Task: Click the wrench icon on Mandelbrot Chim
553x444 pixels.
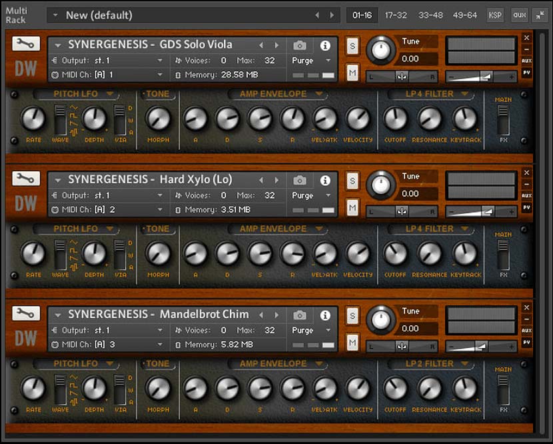Action: click(x=25, y=313)
